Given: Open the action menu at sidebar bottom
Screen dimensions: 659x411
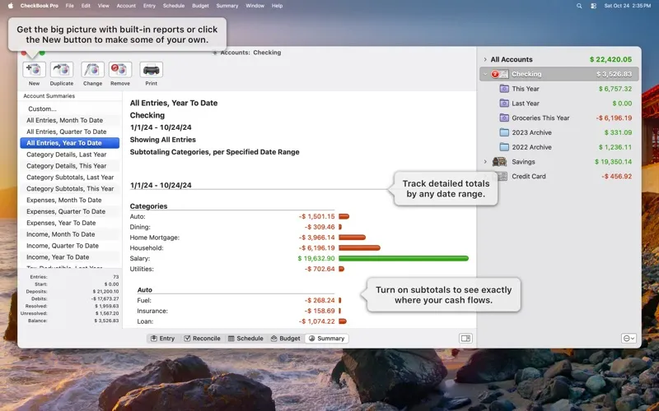Looking at the screenshot, I should coord(629,338).
